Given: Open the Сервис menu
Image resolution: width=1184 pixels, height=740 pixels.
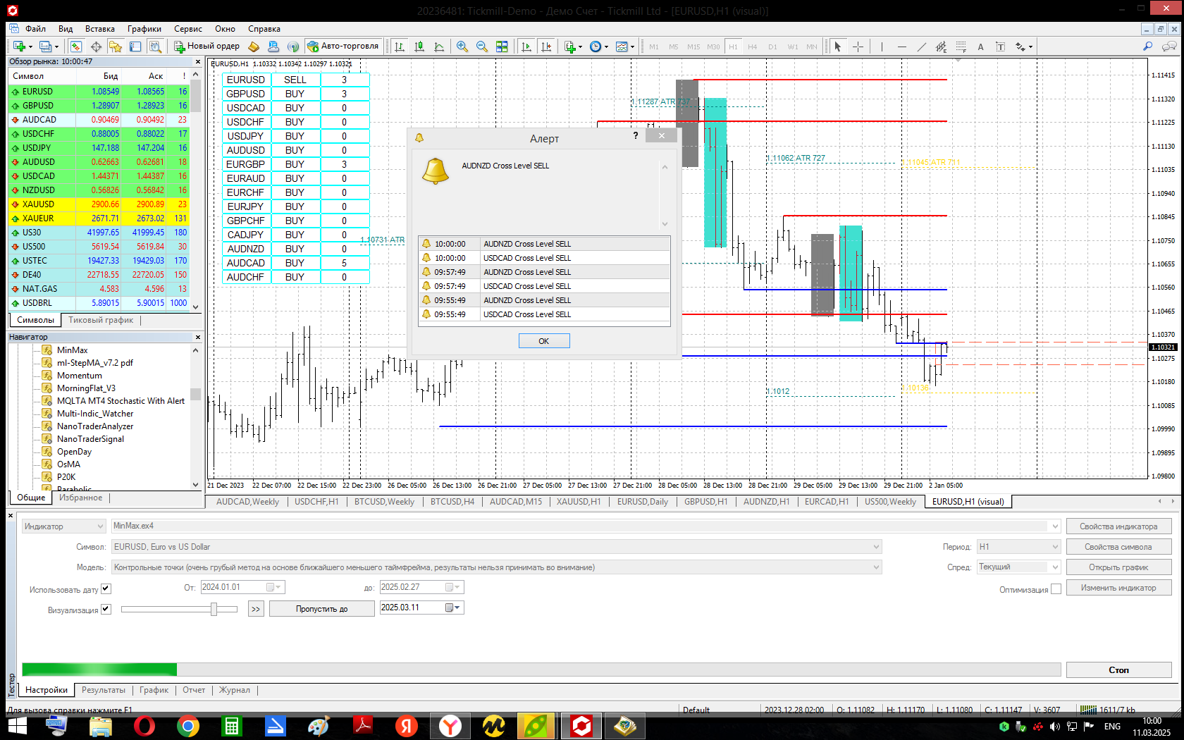Looking at the screenshot, I should coord(187,29).
